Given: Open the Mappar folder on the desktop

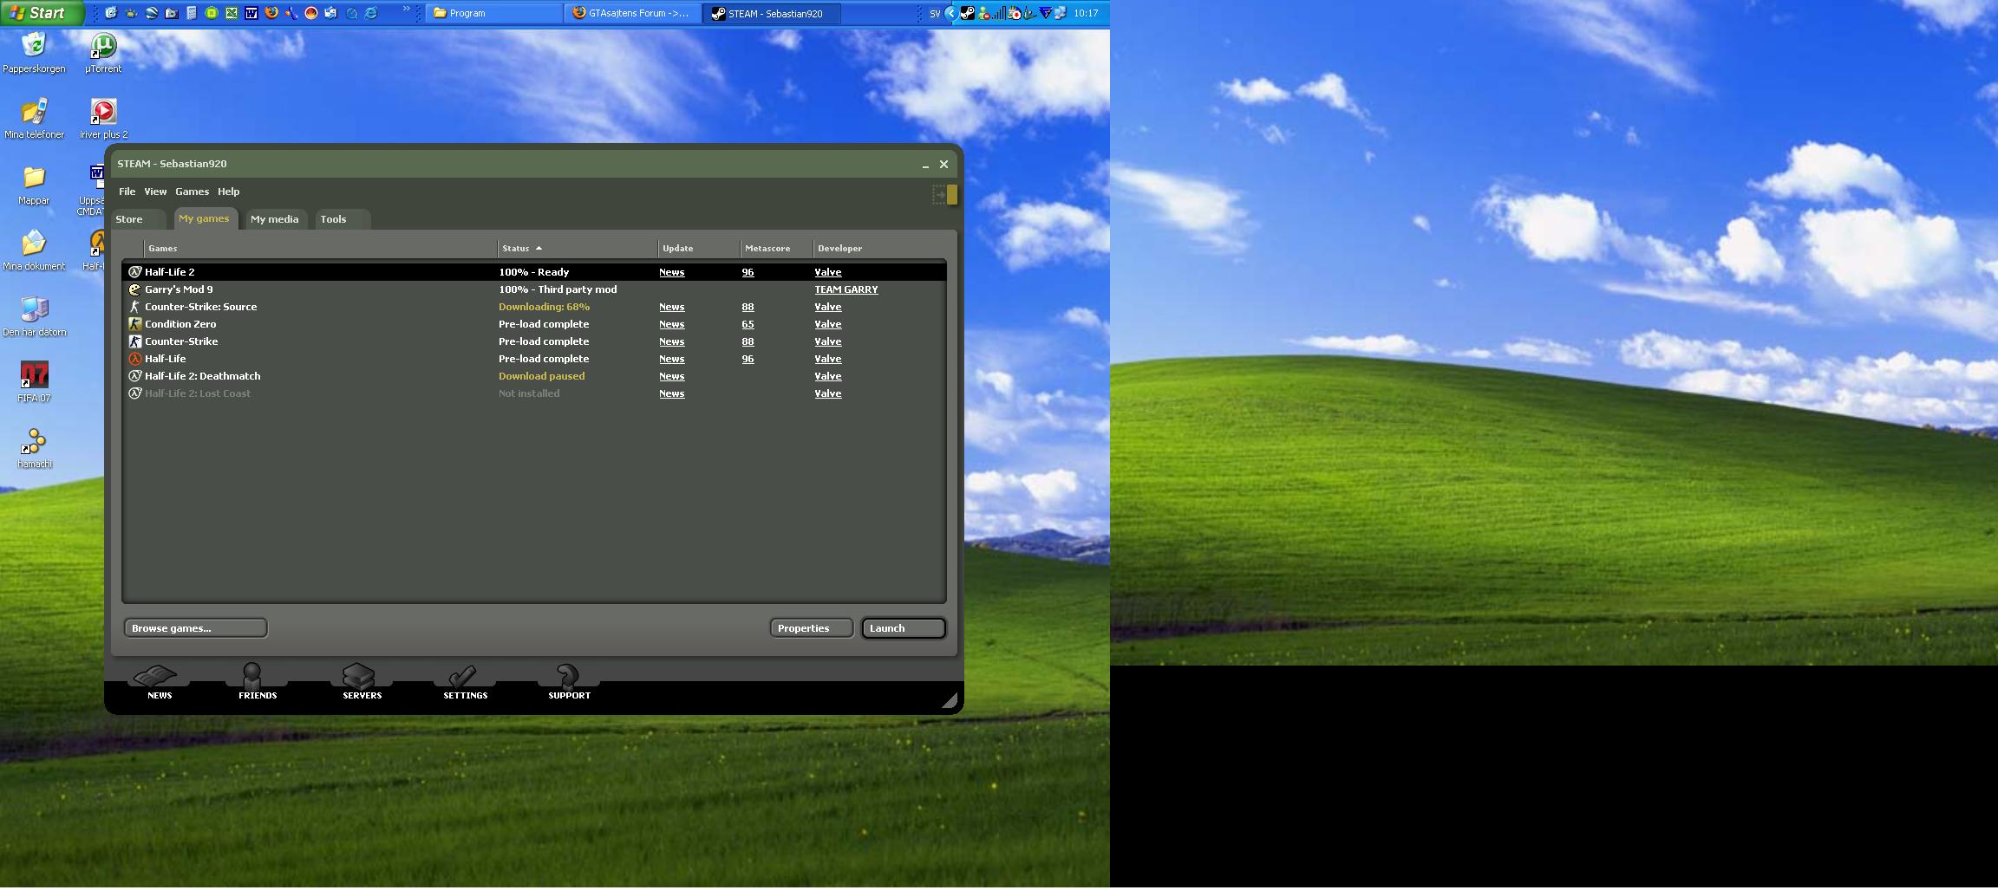Looking at the screenshot, I should [x=34, y=184].
